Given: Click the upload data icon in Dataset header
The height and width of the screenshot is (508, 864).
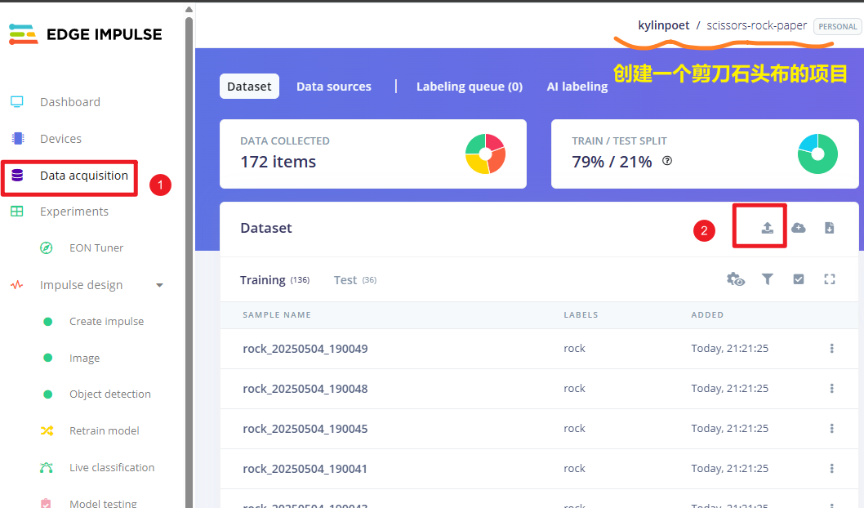Looking at the screenshot, I should [x=767, y=228].
